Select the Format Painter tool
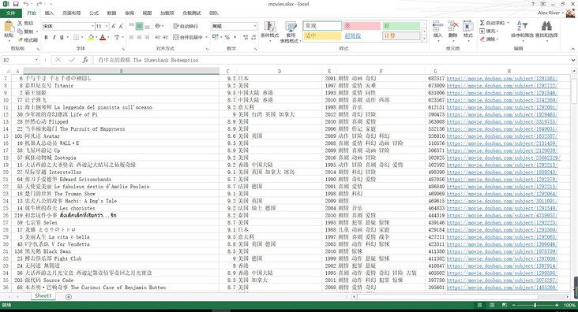 click(x=28, y=39)
